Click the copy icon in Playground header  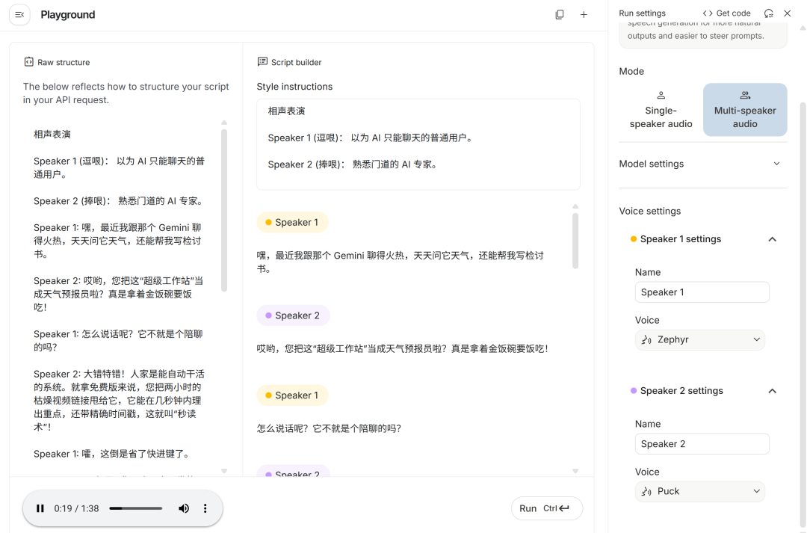coord(560,14)
